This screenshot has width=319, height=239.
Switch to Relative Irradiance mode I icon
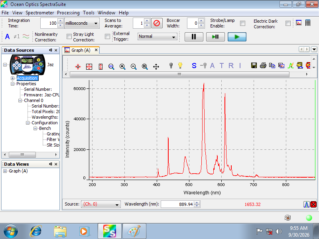coord(240,65)
